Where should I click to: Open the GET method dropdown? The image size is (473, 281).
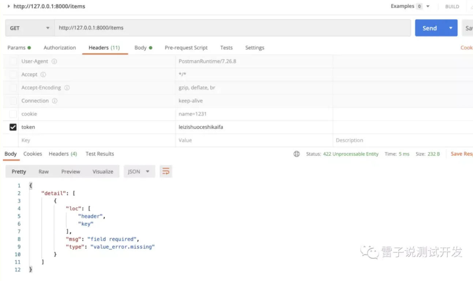[30, 28]
